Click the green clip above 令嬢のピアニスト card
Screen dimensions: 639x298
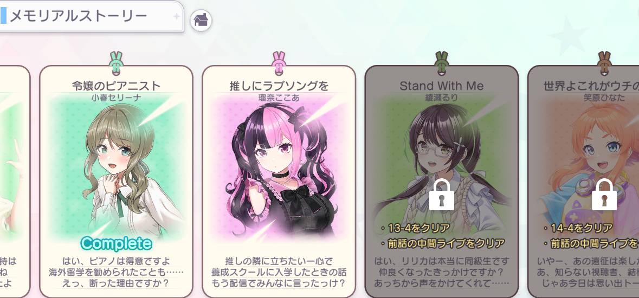click(x=116, y=63)
